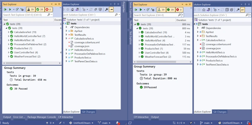Screen dimensions: 252x125
Task: Run all tests in the left Test Explorer
Action: (5, 10)
